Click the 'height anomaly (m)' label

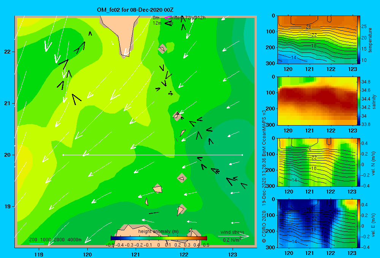click(x=158, y=231)
